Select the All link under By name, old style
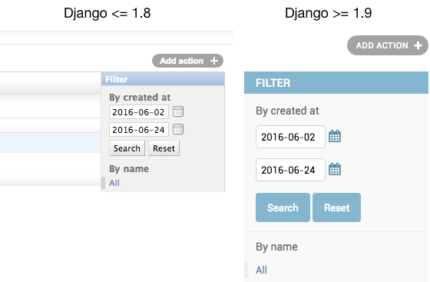 coord(114,183)
